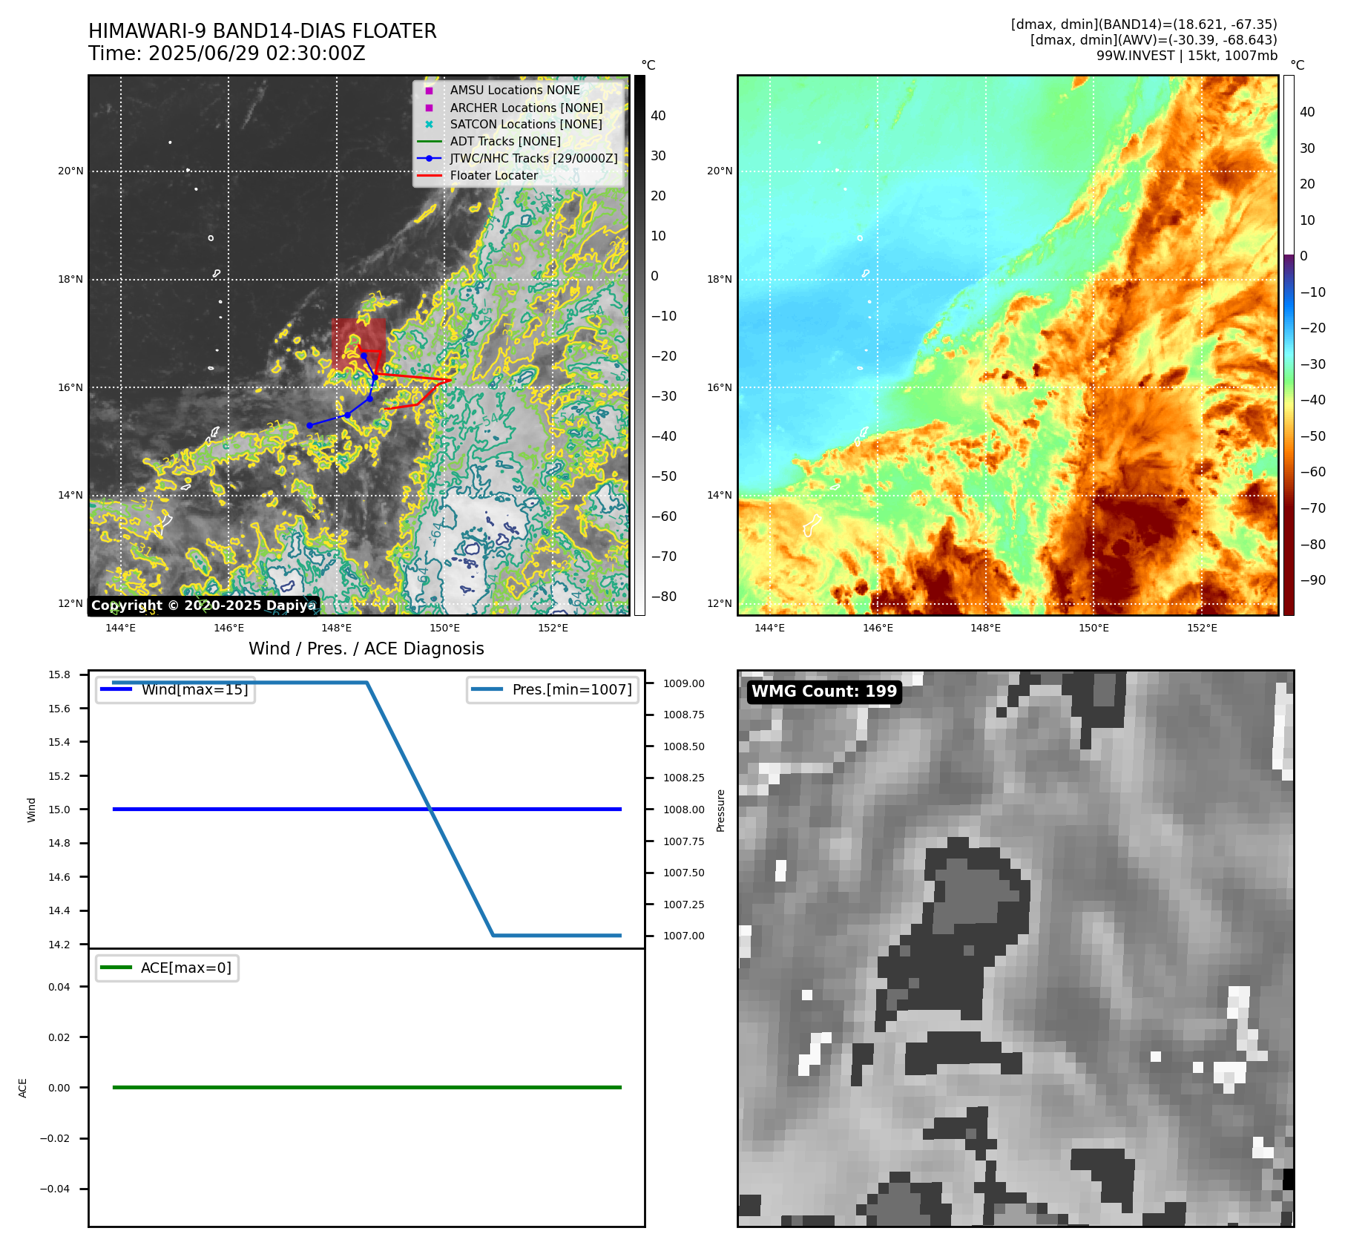The image size is (1345, 1254).
Task: Click the BAND14 dmax, dmin readout line
Action: tap(1144, 24)
